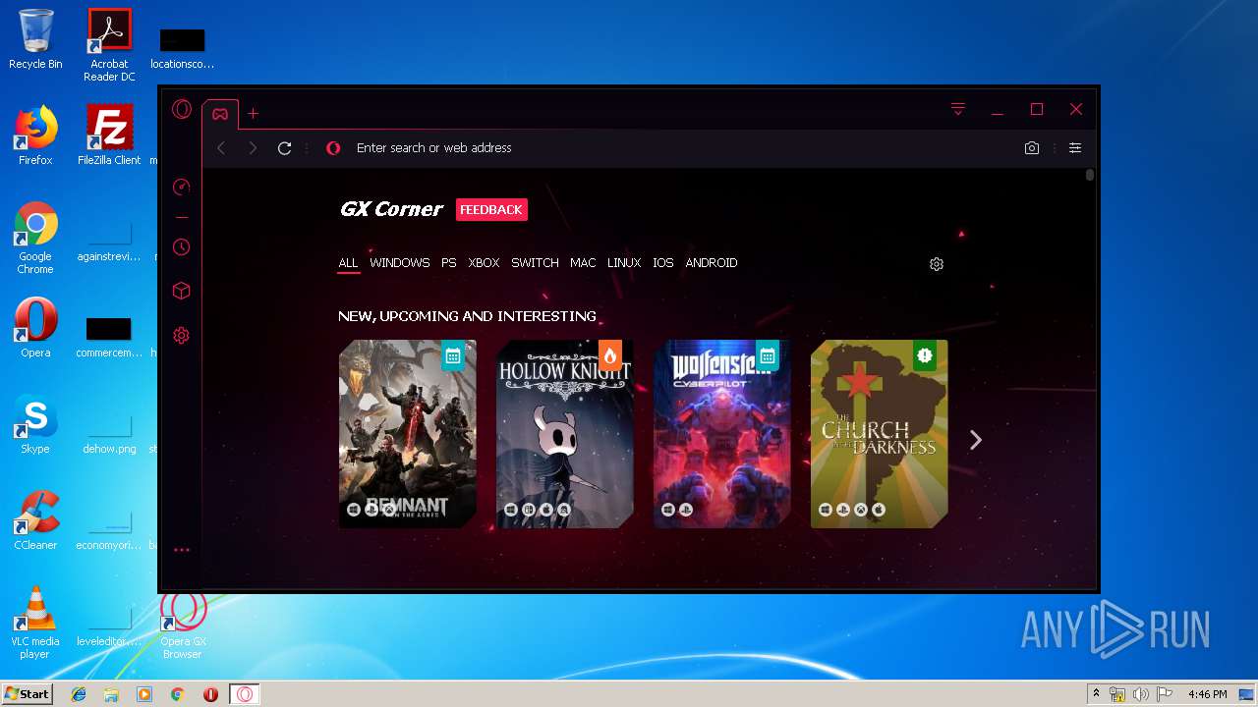This screenshot has height=707, width=1258.
Task: Select the MAC platform filter
Action: tap(583, 263)
